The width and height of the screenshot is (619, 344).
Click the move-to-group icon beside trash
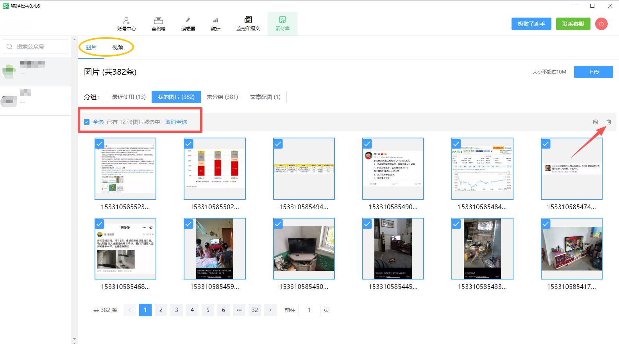[x=595, y=122]
